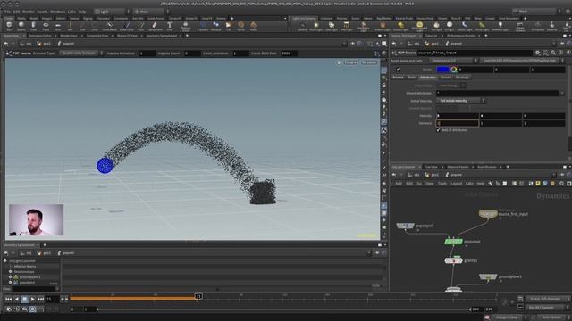Open the Tree View network tab
572x321 pixels.
[x=431, y=167]
